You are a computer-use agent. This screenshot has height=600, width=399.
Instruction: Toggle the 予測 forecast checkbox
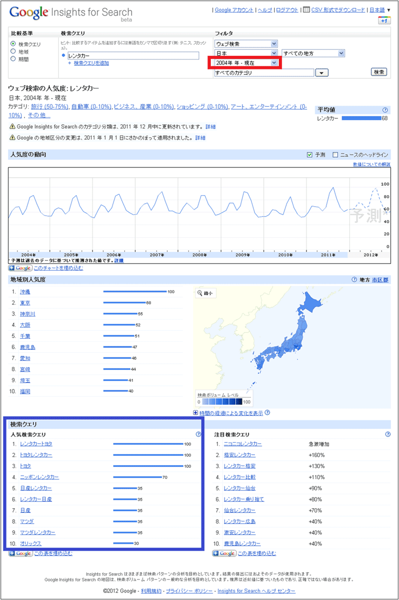[x=310, y=155]
